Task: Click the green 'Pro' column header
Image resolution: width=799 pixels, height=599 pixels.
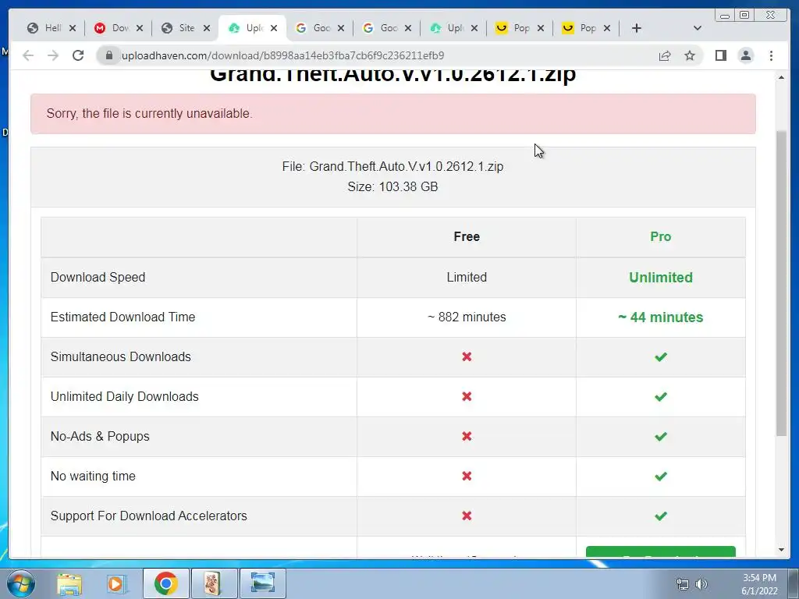Action: pyautogui.click(x=660, y=237)
